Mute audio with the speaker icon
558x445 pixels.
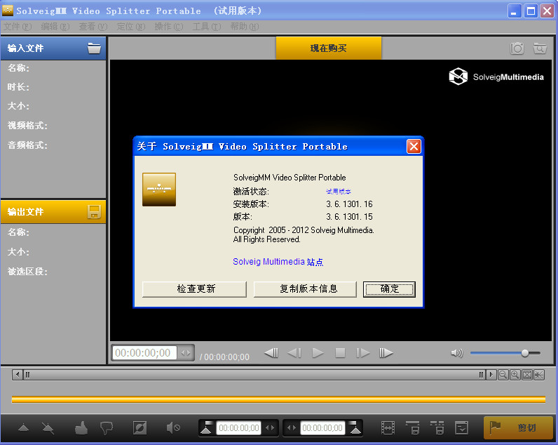tap(456, 353)
